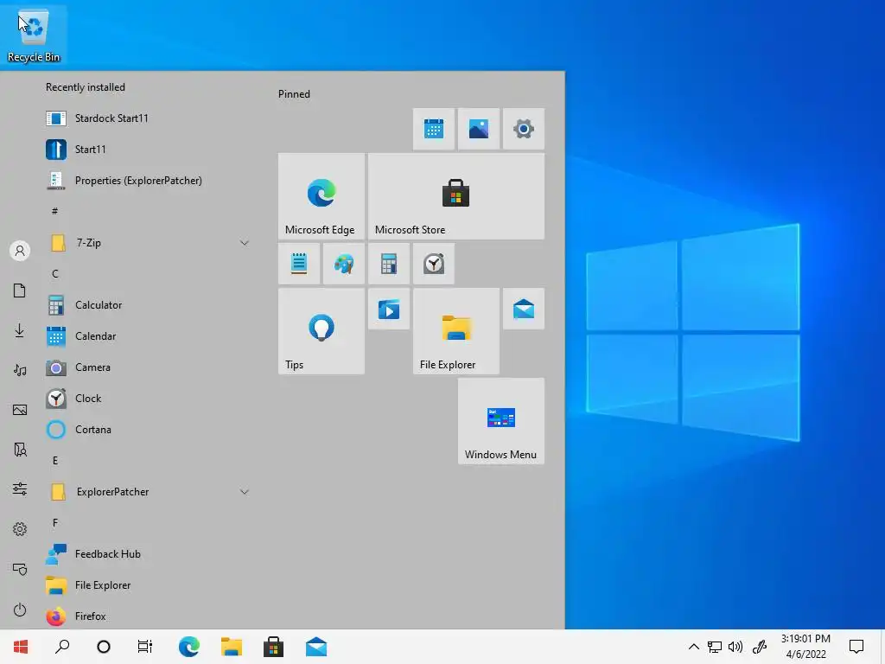This screenshot has height=664, width=885.
Task: Open the Microsoft Store wide tile
Action: [456, 196]
